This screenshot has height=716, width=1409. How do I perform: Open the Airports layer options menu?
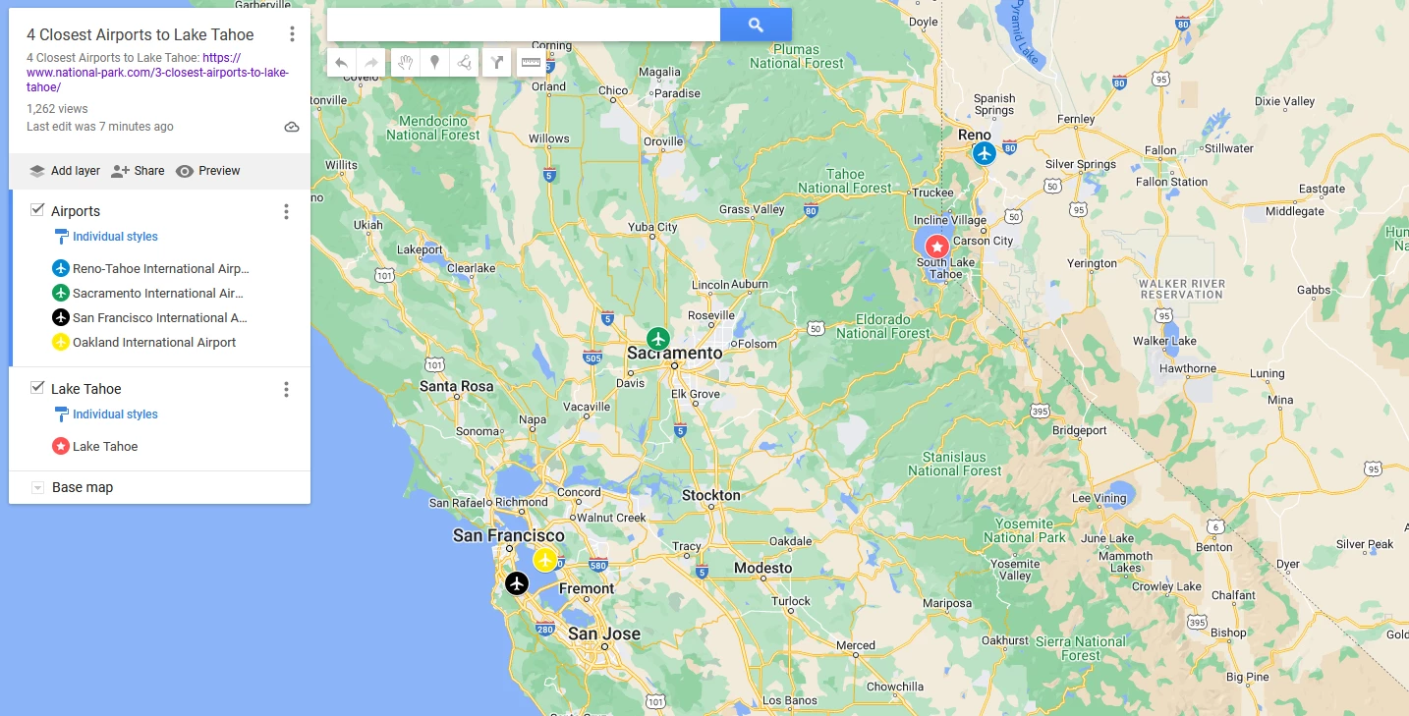tap(286, 211)
